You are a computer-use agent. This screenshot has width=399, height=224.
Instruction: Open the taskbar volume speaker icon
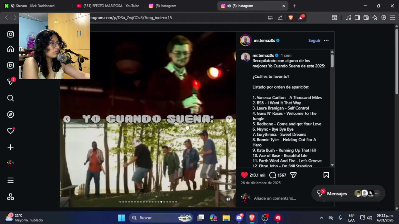pos(370,218)
